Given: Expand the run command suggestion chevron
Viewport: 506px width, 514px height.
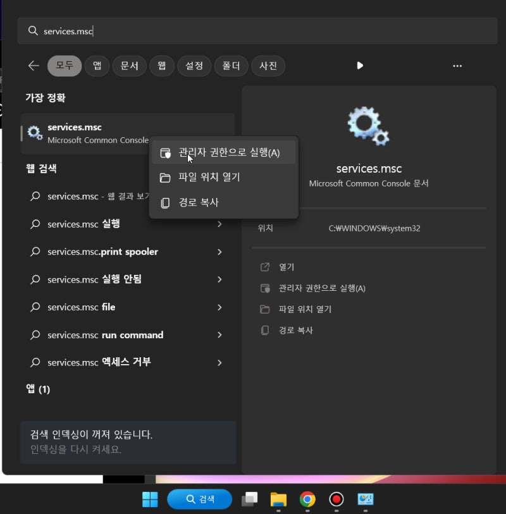Looking at the screenshot, I should coord(219,334).
